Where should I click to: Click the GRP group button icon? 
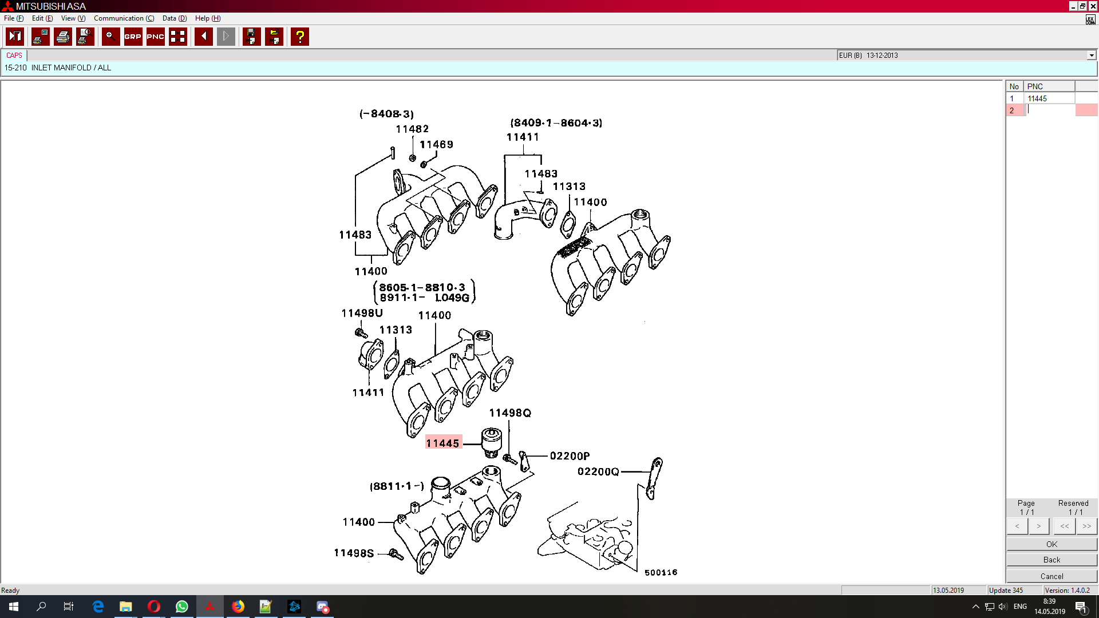pyautogui.click(x=133, y=37)
